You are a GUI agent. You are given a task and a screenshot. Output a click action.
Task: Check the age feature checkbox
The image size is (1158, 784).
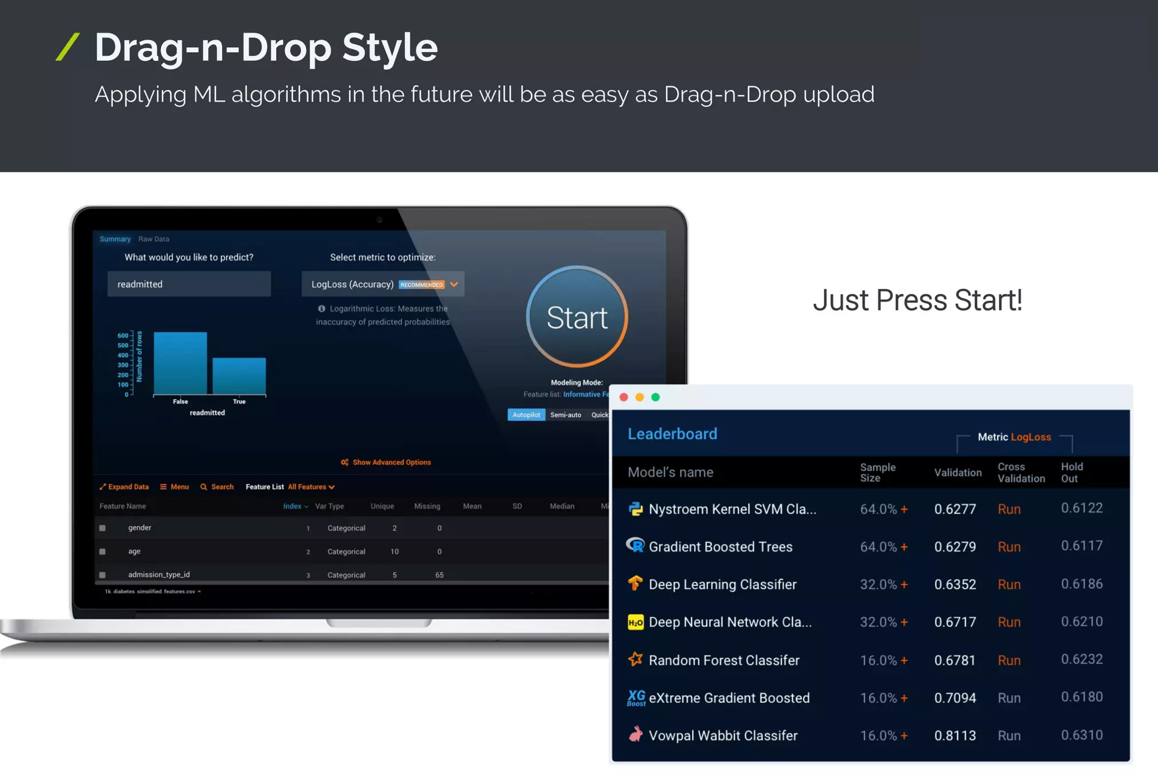click(x=103, y=551)
